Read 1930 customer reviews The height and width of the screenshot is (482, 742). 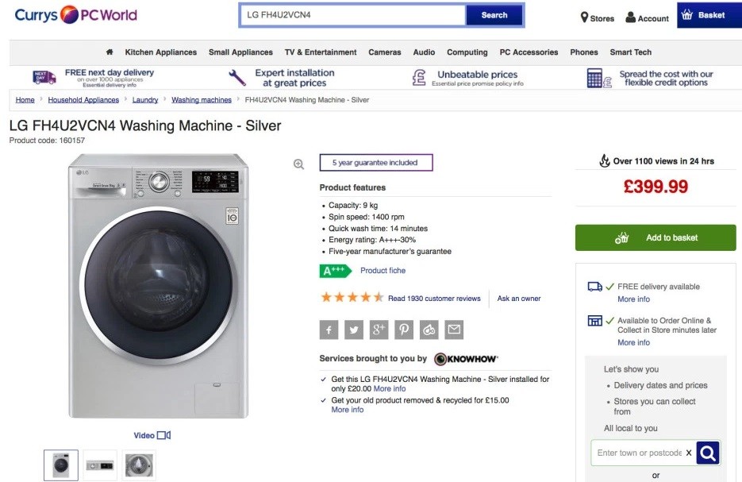pos(434,299)
